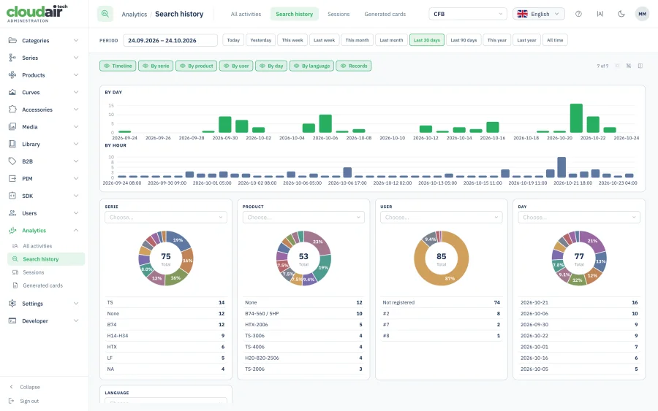Select the Search history top tab
This screenshot has height=411, width=658.
click(x=295, y=14)
